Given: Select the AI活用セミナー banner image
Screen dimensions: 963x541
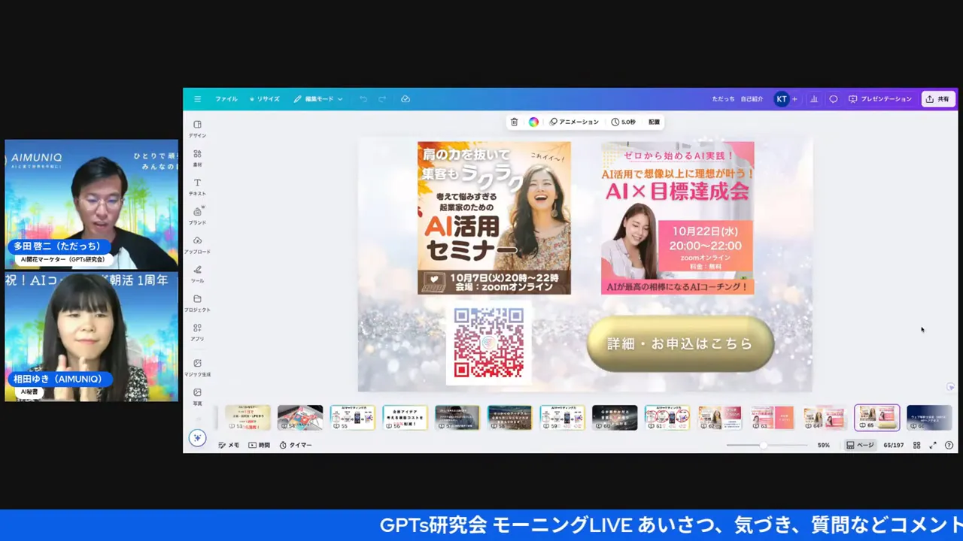Looking at the screenshot, I should click(x=494, y=218).
